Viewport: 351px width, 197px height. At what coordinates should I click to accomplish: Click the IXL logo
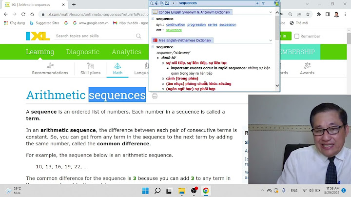tap(38, 36)
